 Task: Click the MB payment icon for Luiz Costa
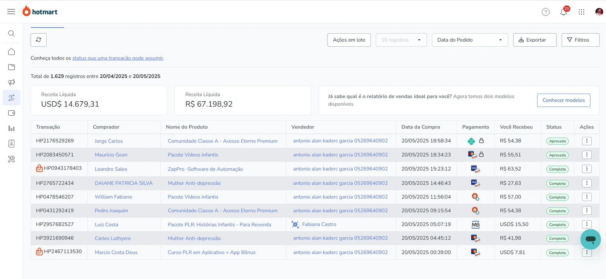(x=475, y=225)
